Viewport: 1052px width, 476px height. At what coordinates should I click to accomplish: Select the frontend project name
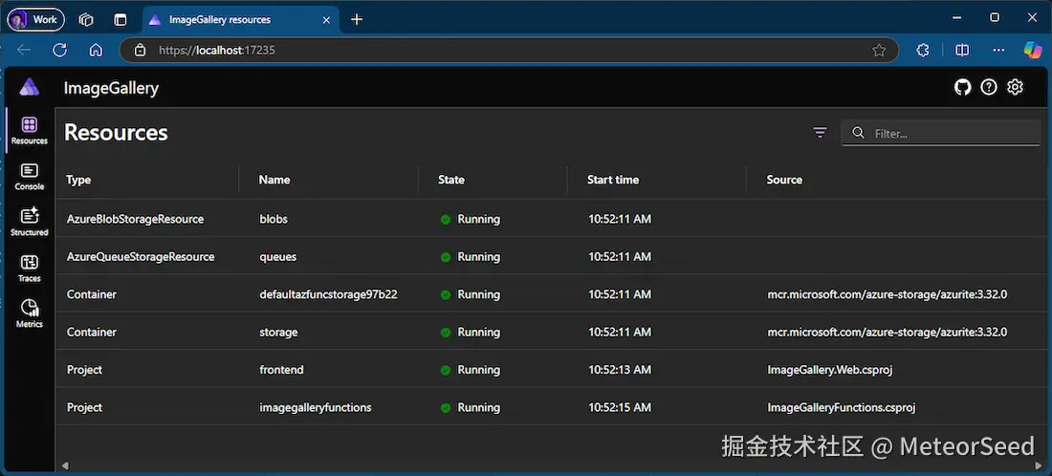[282, 369]
